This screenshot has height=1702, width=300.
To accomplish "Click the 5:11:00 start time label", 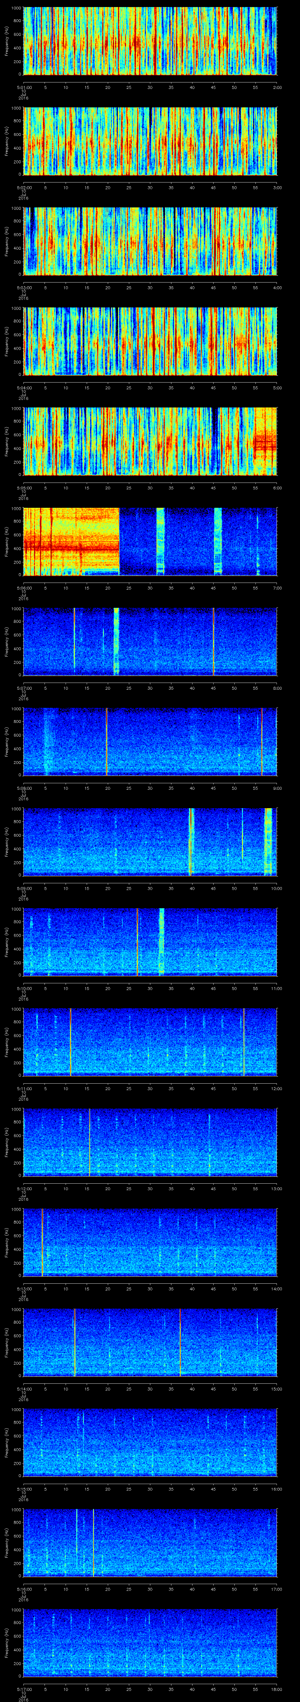I will (x=23, y=1088).
